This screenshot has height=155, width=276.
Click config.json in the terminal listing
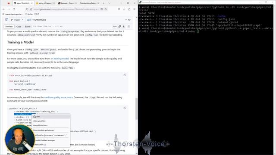click(226, 19)
